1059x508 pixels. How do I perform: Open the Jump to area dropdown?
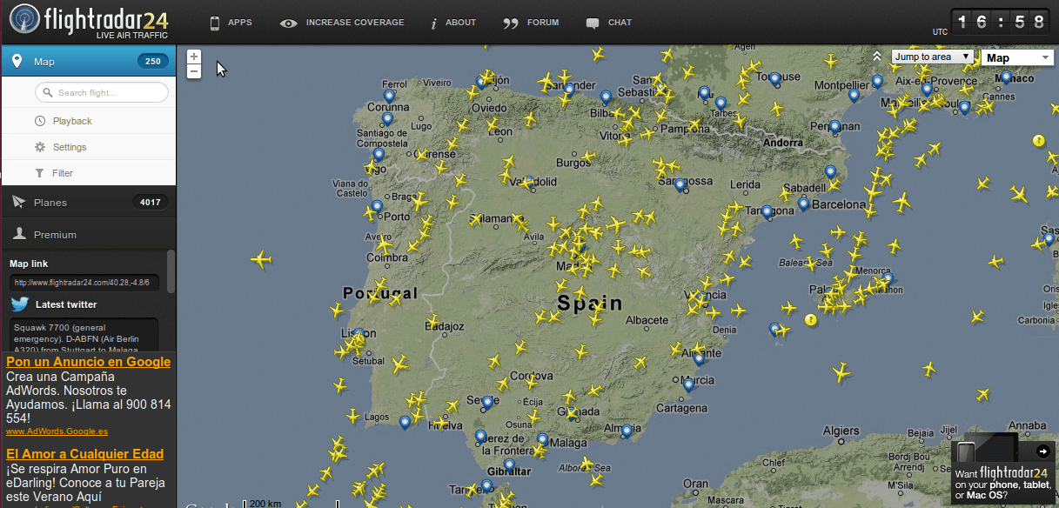[x=932, y=57]
